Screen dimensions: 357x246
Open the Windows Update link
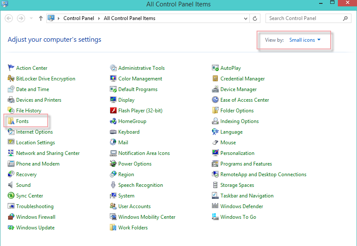click(x=35, y=228)
